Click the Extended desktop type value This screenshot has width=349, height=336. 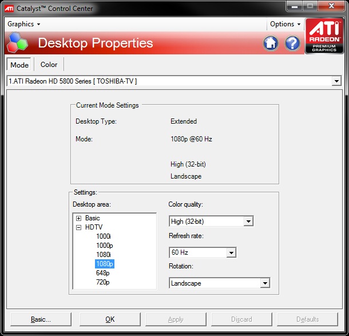184,121
